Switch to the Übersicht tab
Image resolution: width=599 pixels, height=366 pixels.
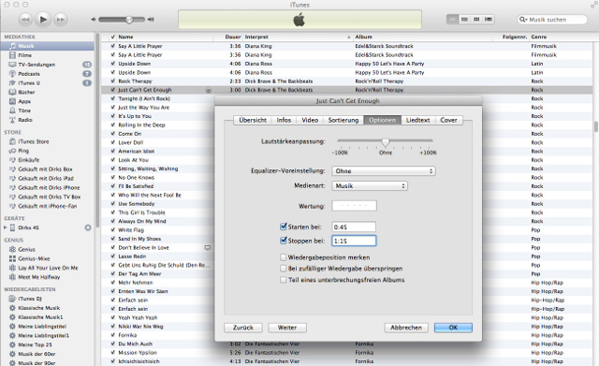pos(253,120)
